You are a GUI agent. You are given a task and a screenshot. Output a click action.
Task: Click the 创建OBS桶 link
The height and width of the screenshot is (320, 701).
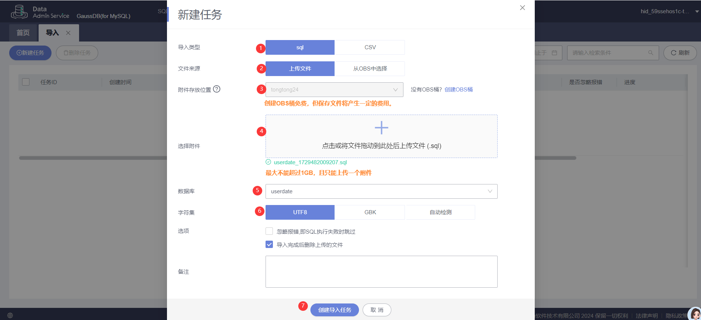459,90
